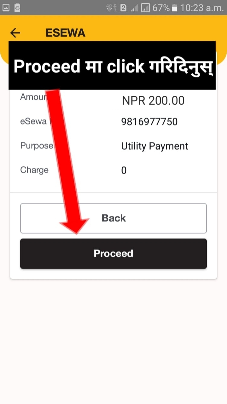The height and width of the screenshot is (404, 227).
Task: Tap the battery recycle icon in status bar
Action: [17, 8]
